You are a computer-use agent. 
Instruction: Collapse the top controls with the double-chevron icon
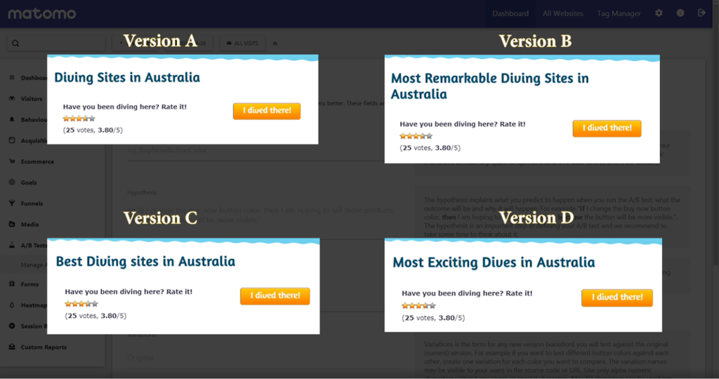coord(275,44)
